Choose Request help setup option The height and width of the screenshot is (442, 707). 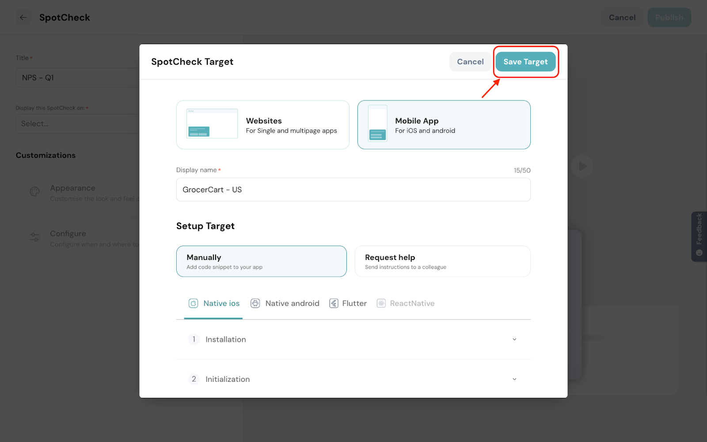coord(442,261)
